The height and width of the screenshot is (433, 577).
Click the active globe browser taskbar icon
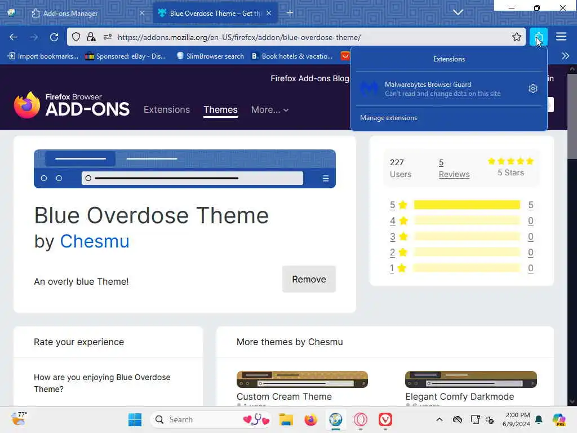coord(336,419)
